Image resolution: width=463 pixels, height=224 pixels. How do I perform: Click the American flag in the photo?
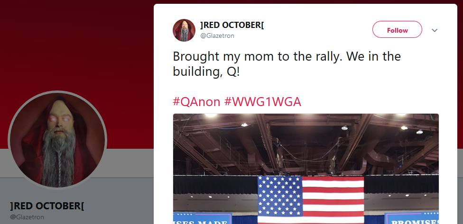point(311,199)
